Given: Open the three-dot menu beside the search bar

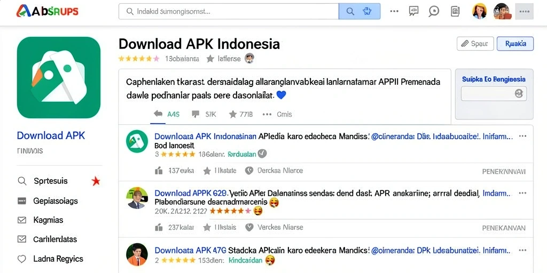Looking at the screenshot, I should (x=394, y=11).
